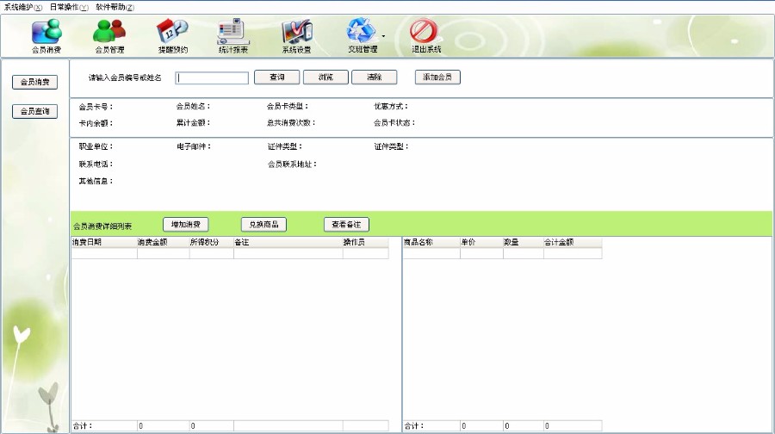
Task: Open 软件帮助(Z) menu
Action: click(115, 8)
